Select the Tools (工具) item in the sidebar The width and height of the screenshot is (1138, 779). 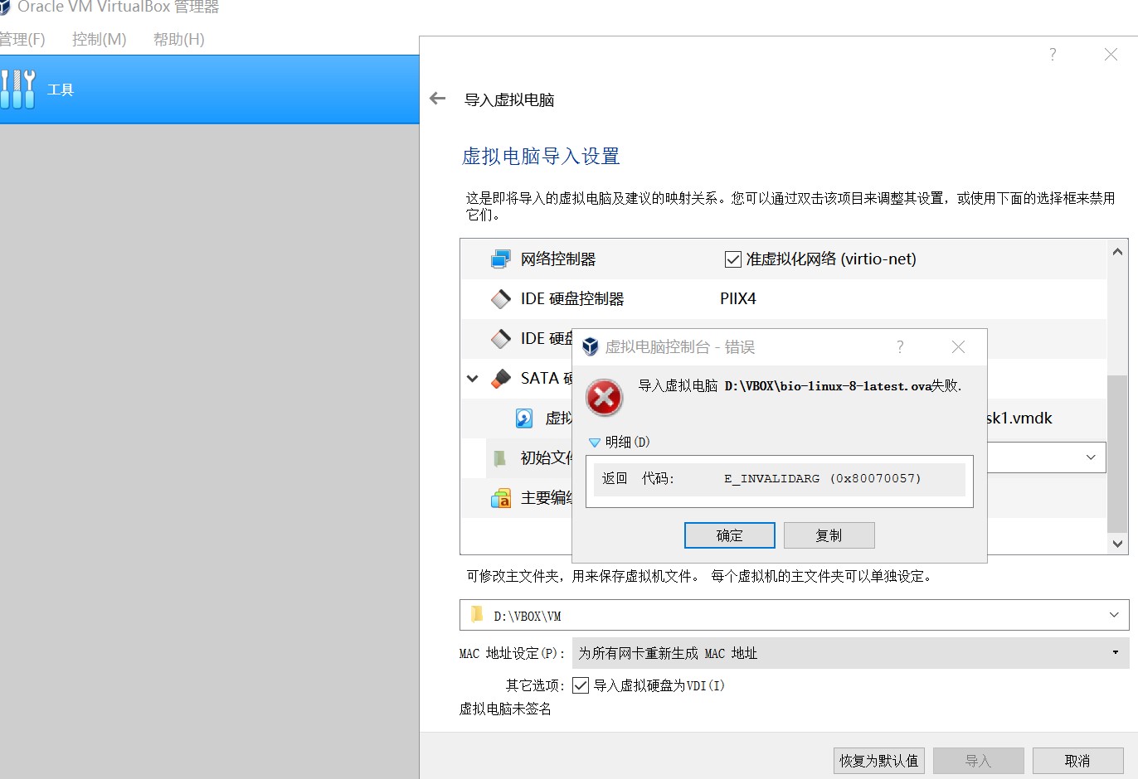(209, 90)
